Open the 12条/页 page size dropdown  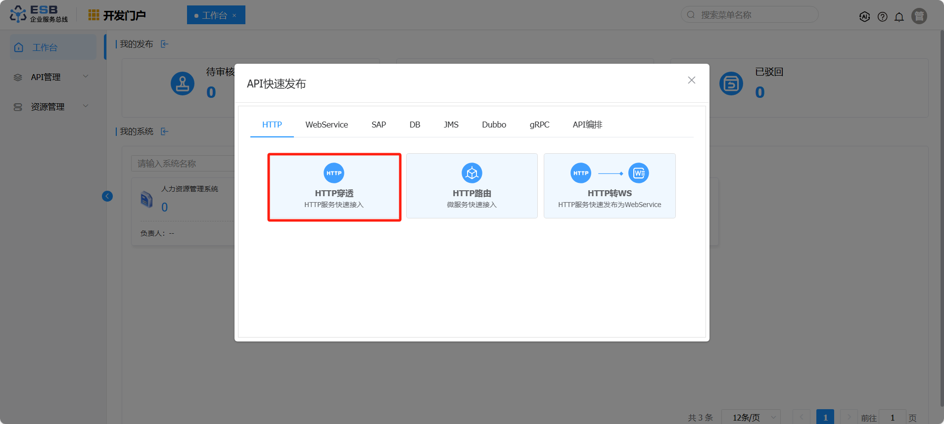751,418
